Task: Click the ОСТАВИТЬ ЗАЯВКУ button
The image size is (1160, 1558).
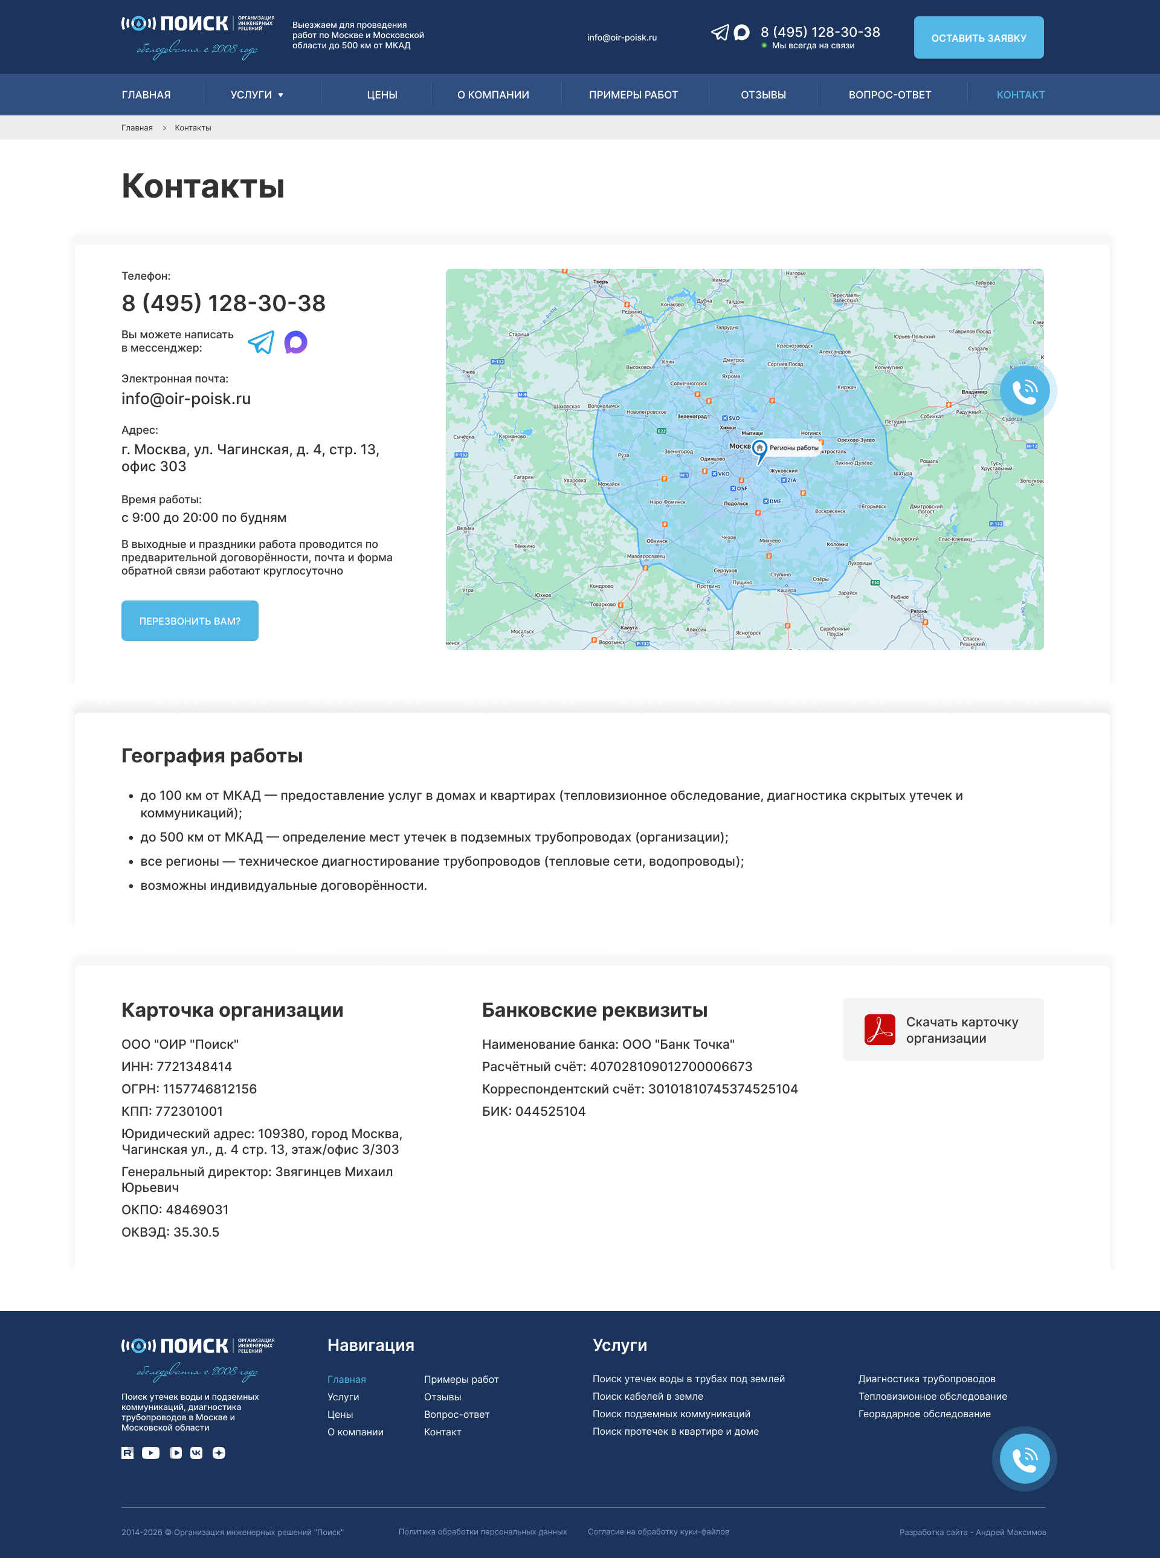Action: [x=978, y=37]
